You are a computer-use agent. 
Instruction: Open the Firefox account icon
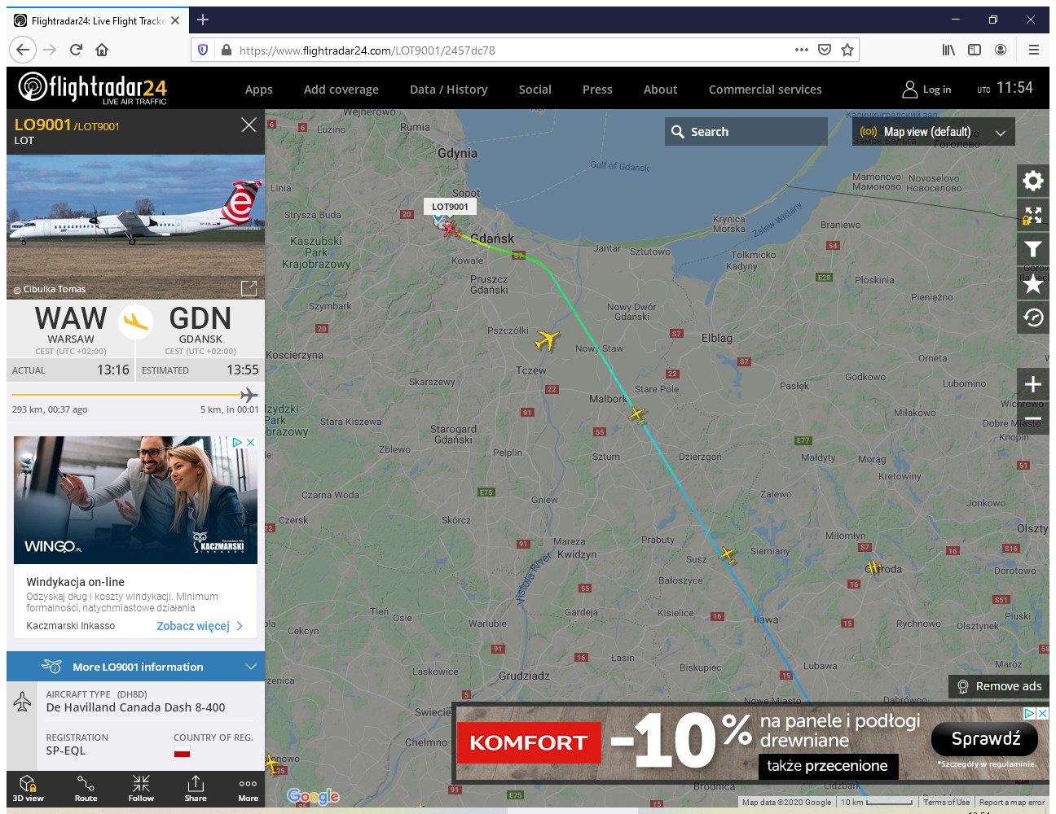[1001, 50]
